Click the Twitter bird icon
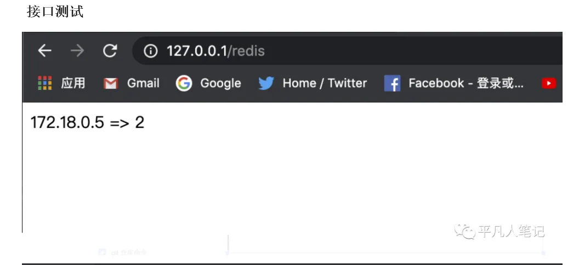The height and width of the screenshot is (265, 579). coord(266,83)
